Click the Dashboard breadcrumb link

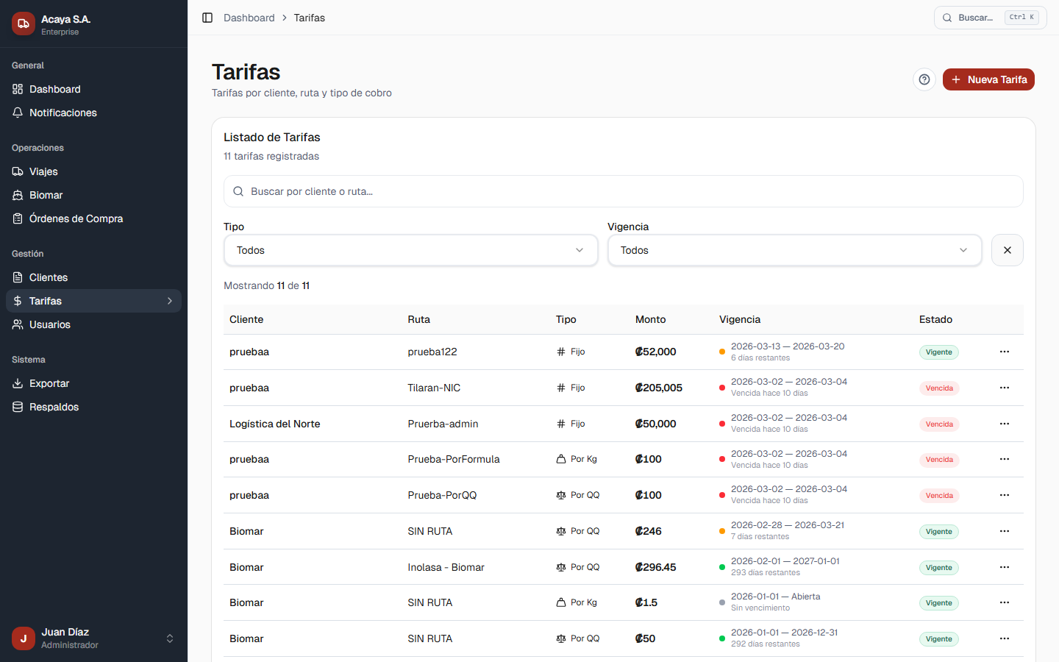[249, 18]
